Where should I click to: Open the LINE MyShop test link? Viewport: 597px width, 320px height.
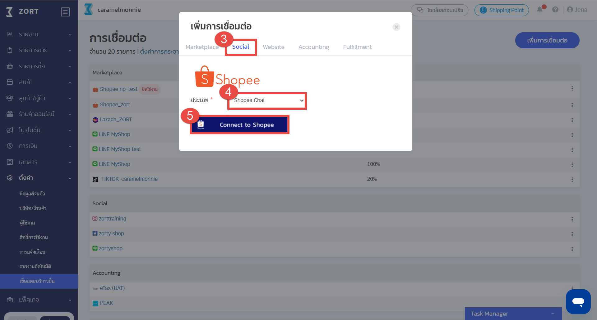[120, 149]
